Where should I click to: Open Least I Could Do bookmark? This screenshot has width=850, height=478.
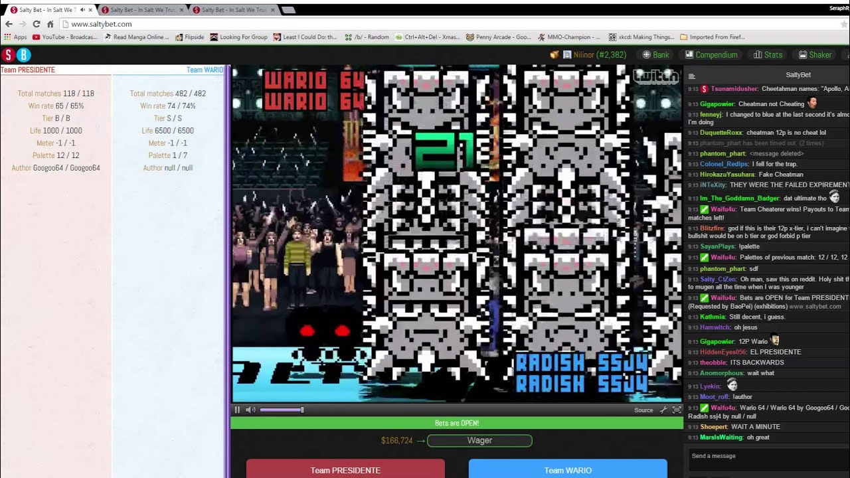point(305,37)
